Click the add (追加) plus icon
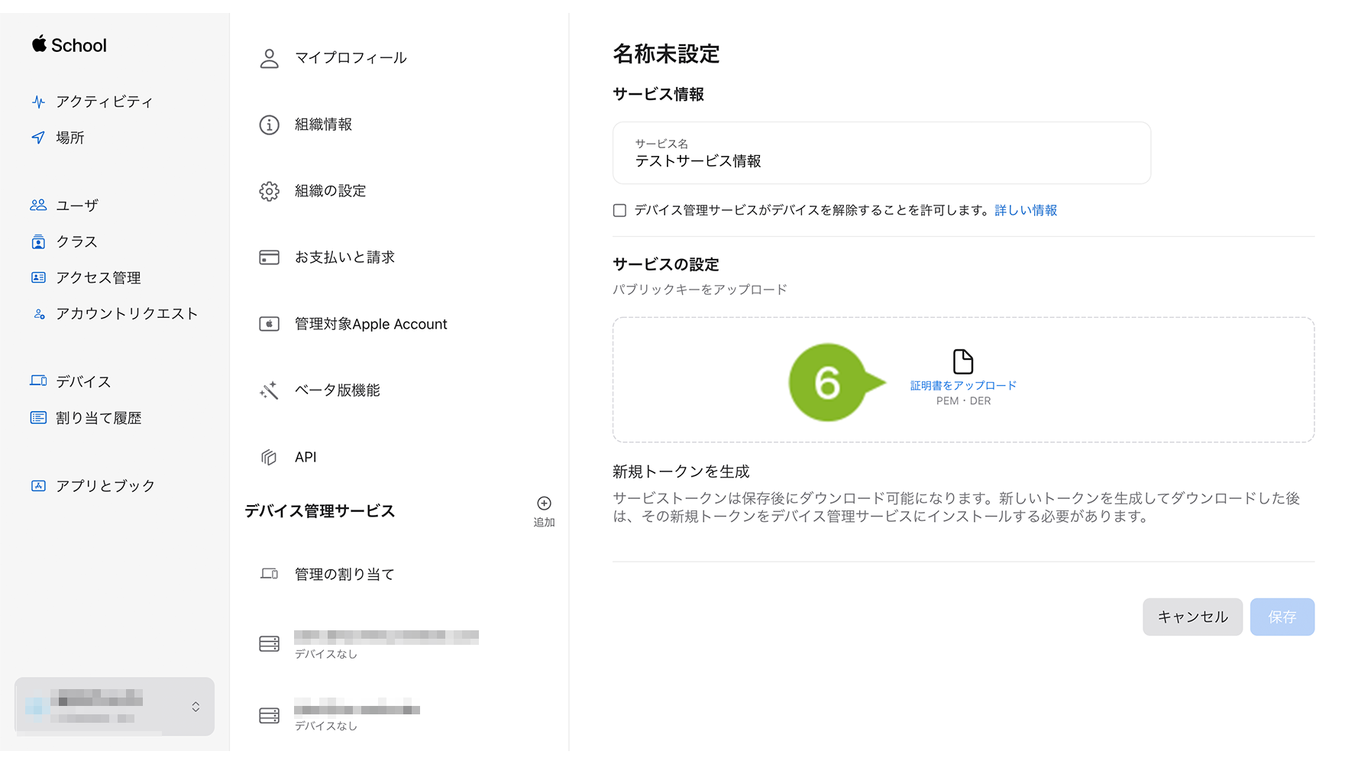 point(544,503)
